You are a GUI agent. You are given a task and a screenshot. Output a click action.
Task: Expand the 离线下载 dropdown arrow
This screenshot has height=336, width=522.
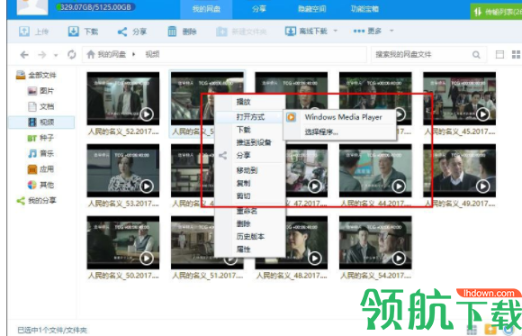click(x=336, y=31)
